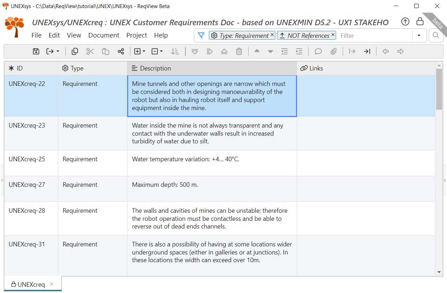The image size is (447, 293).
Task: Click the share links icon
Action: [x=121, y=52]
